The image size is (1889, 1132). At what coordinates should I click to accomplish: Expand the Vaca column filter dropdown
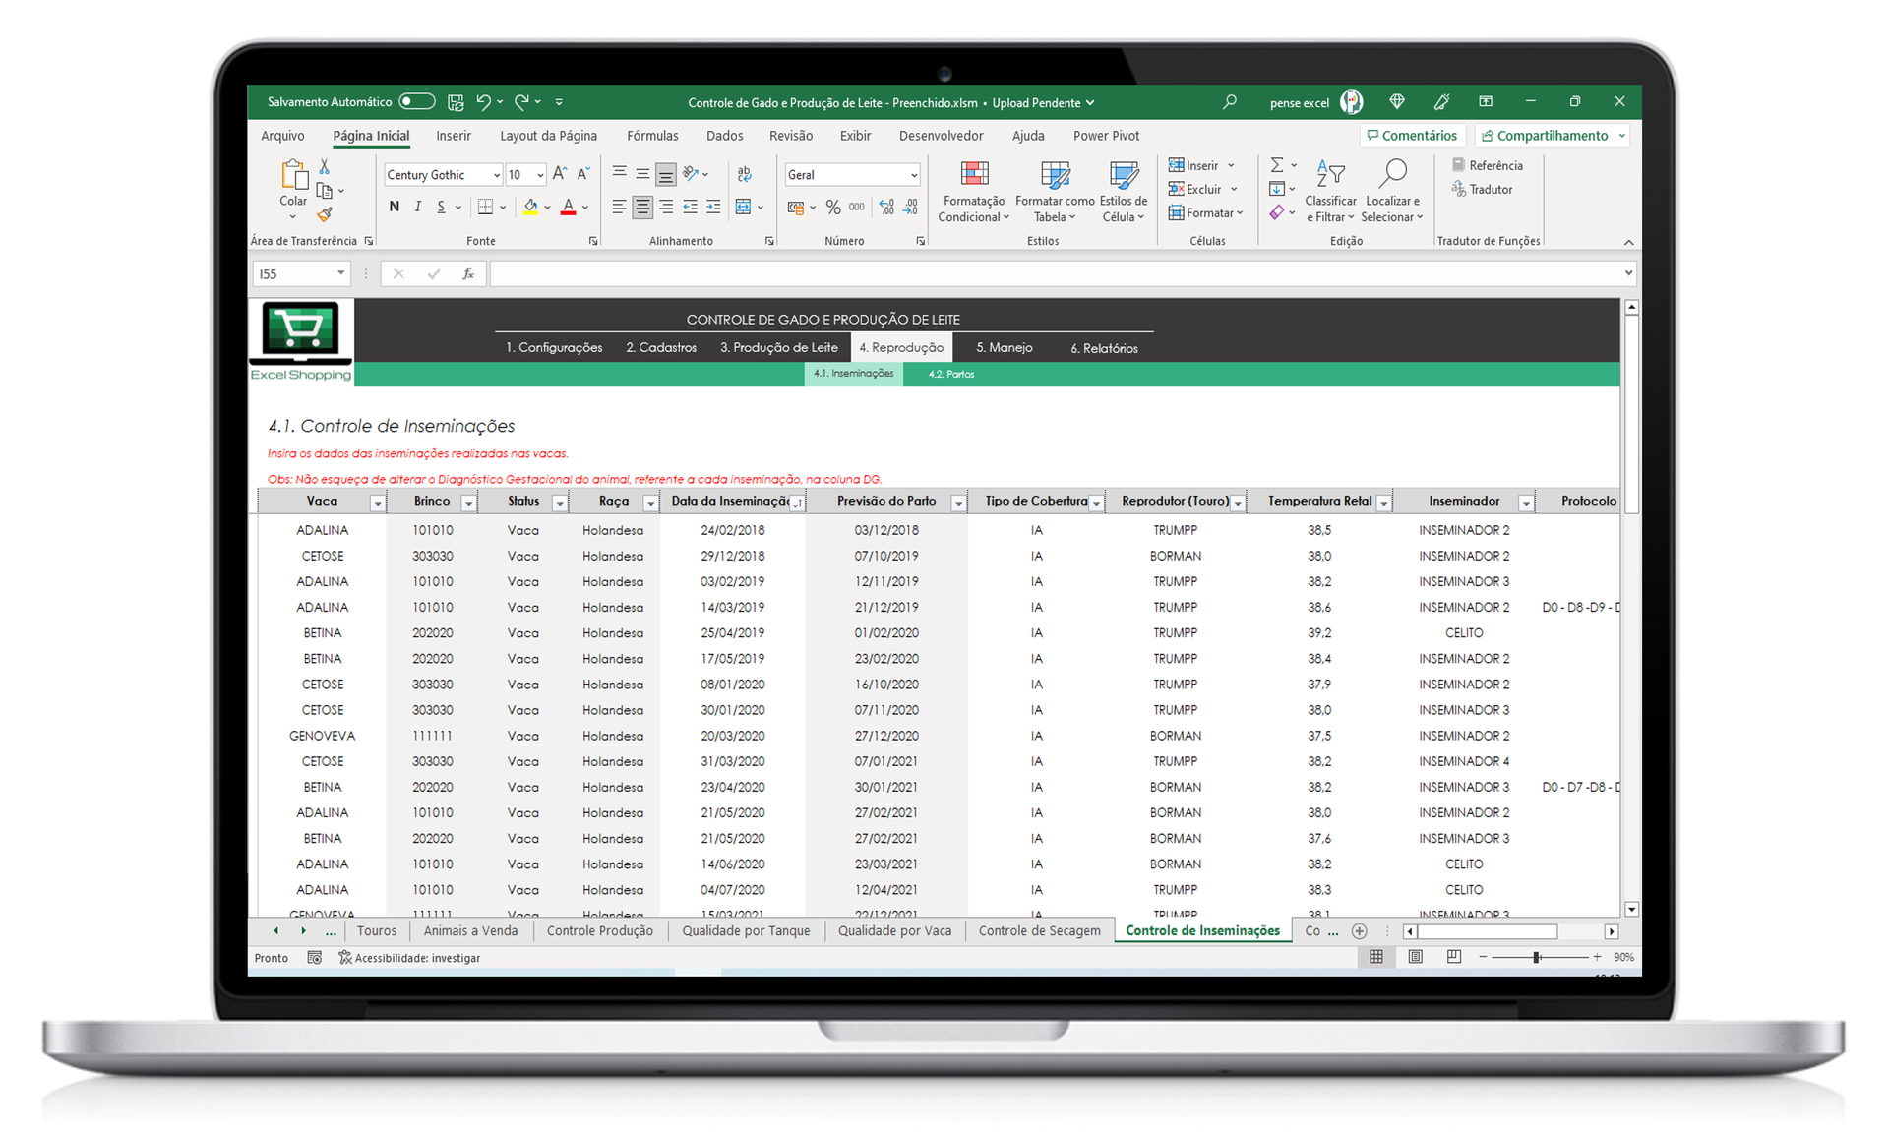pos(377,504)
